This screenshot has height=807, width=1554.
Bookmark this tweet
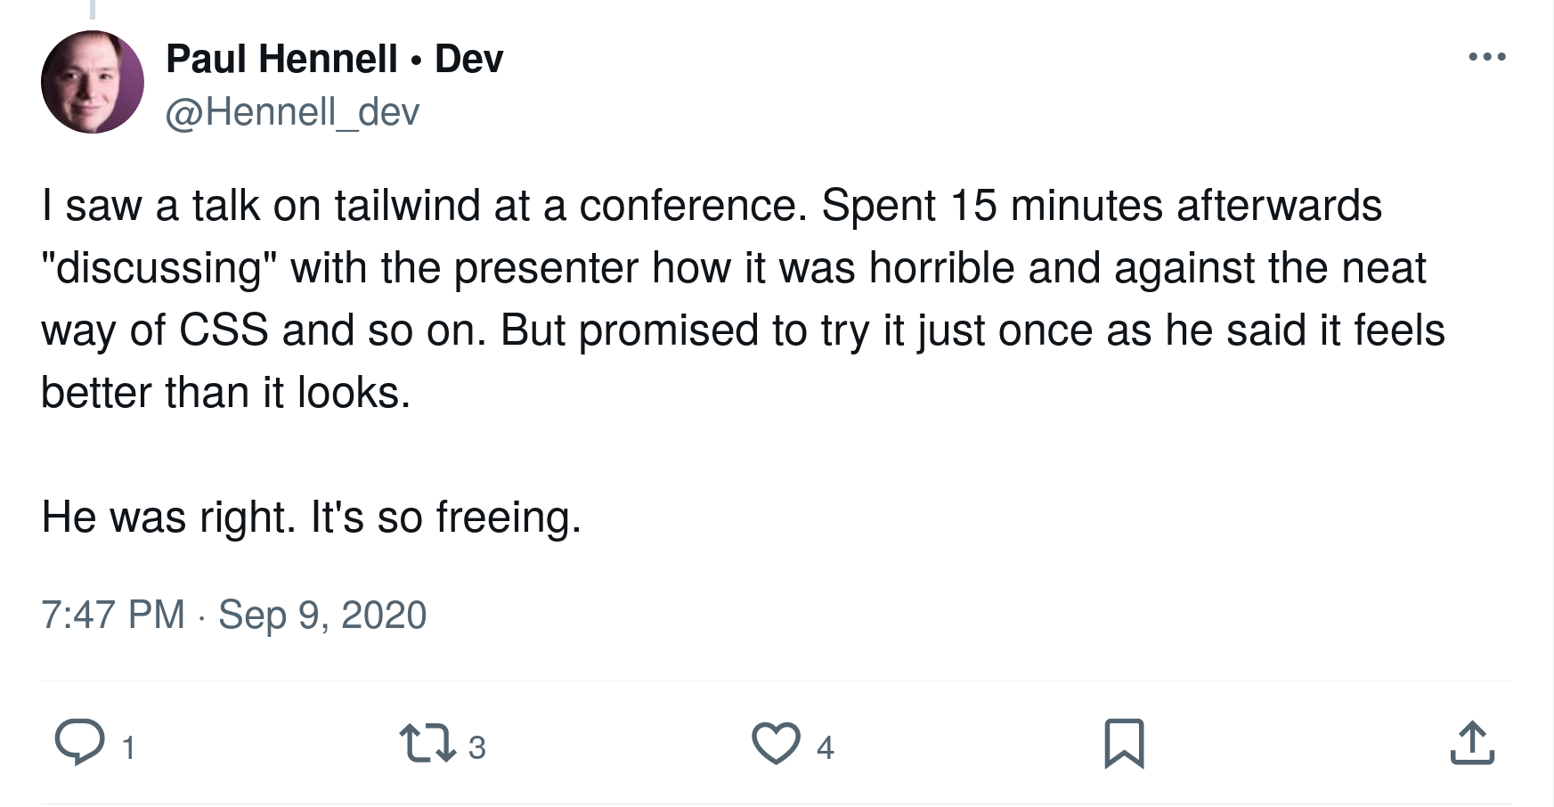(1124, 743)
